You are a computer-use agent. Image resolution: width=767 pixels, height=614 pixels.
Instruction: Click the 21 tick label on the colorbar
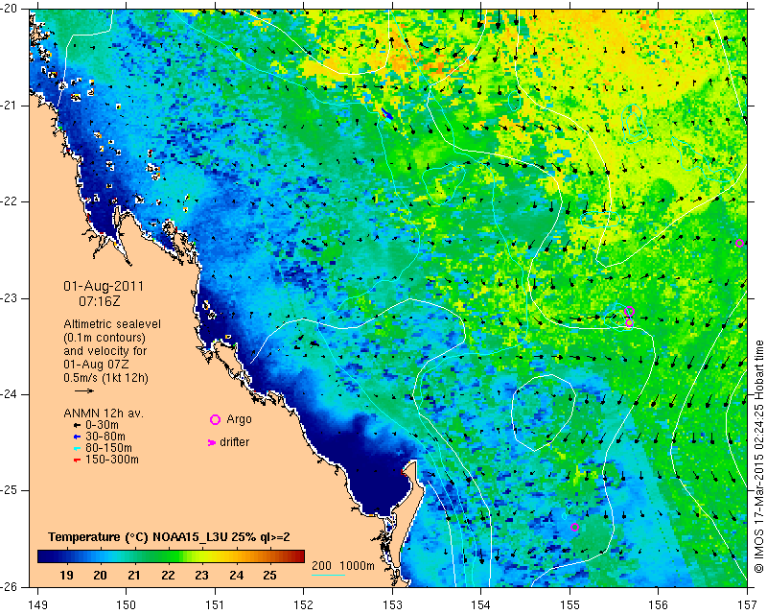pyautogui.click(x=134, y=575)
